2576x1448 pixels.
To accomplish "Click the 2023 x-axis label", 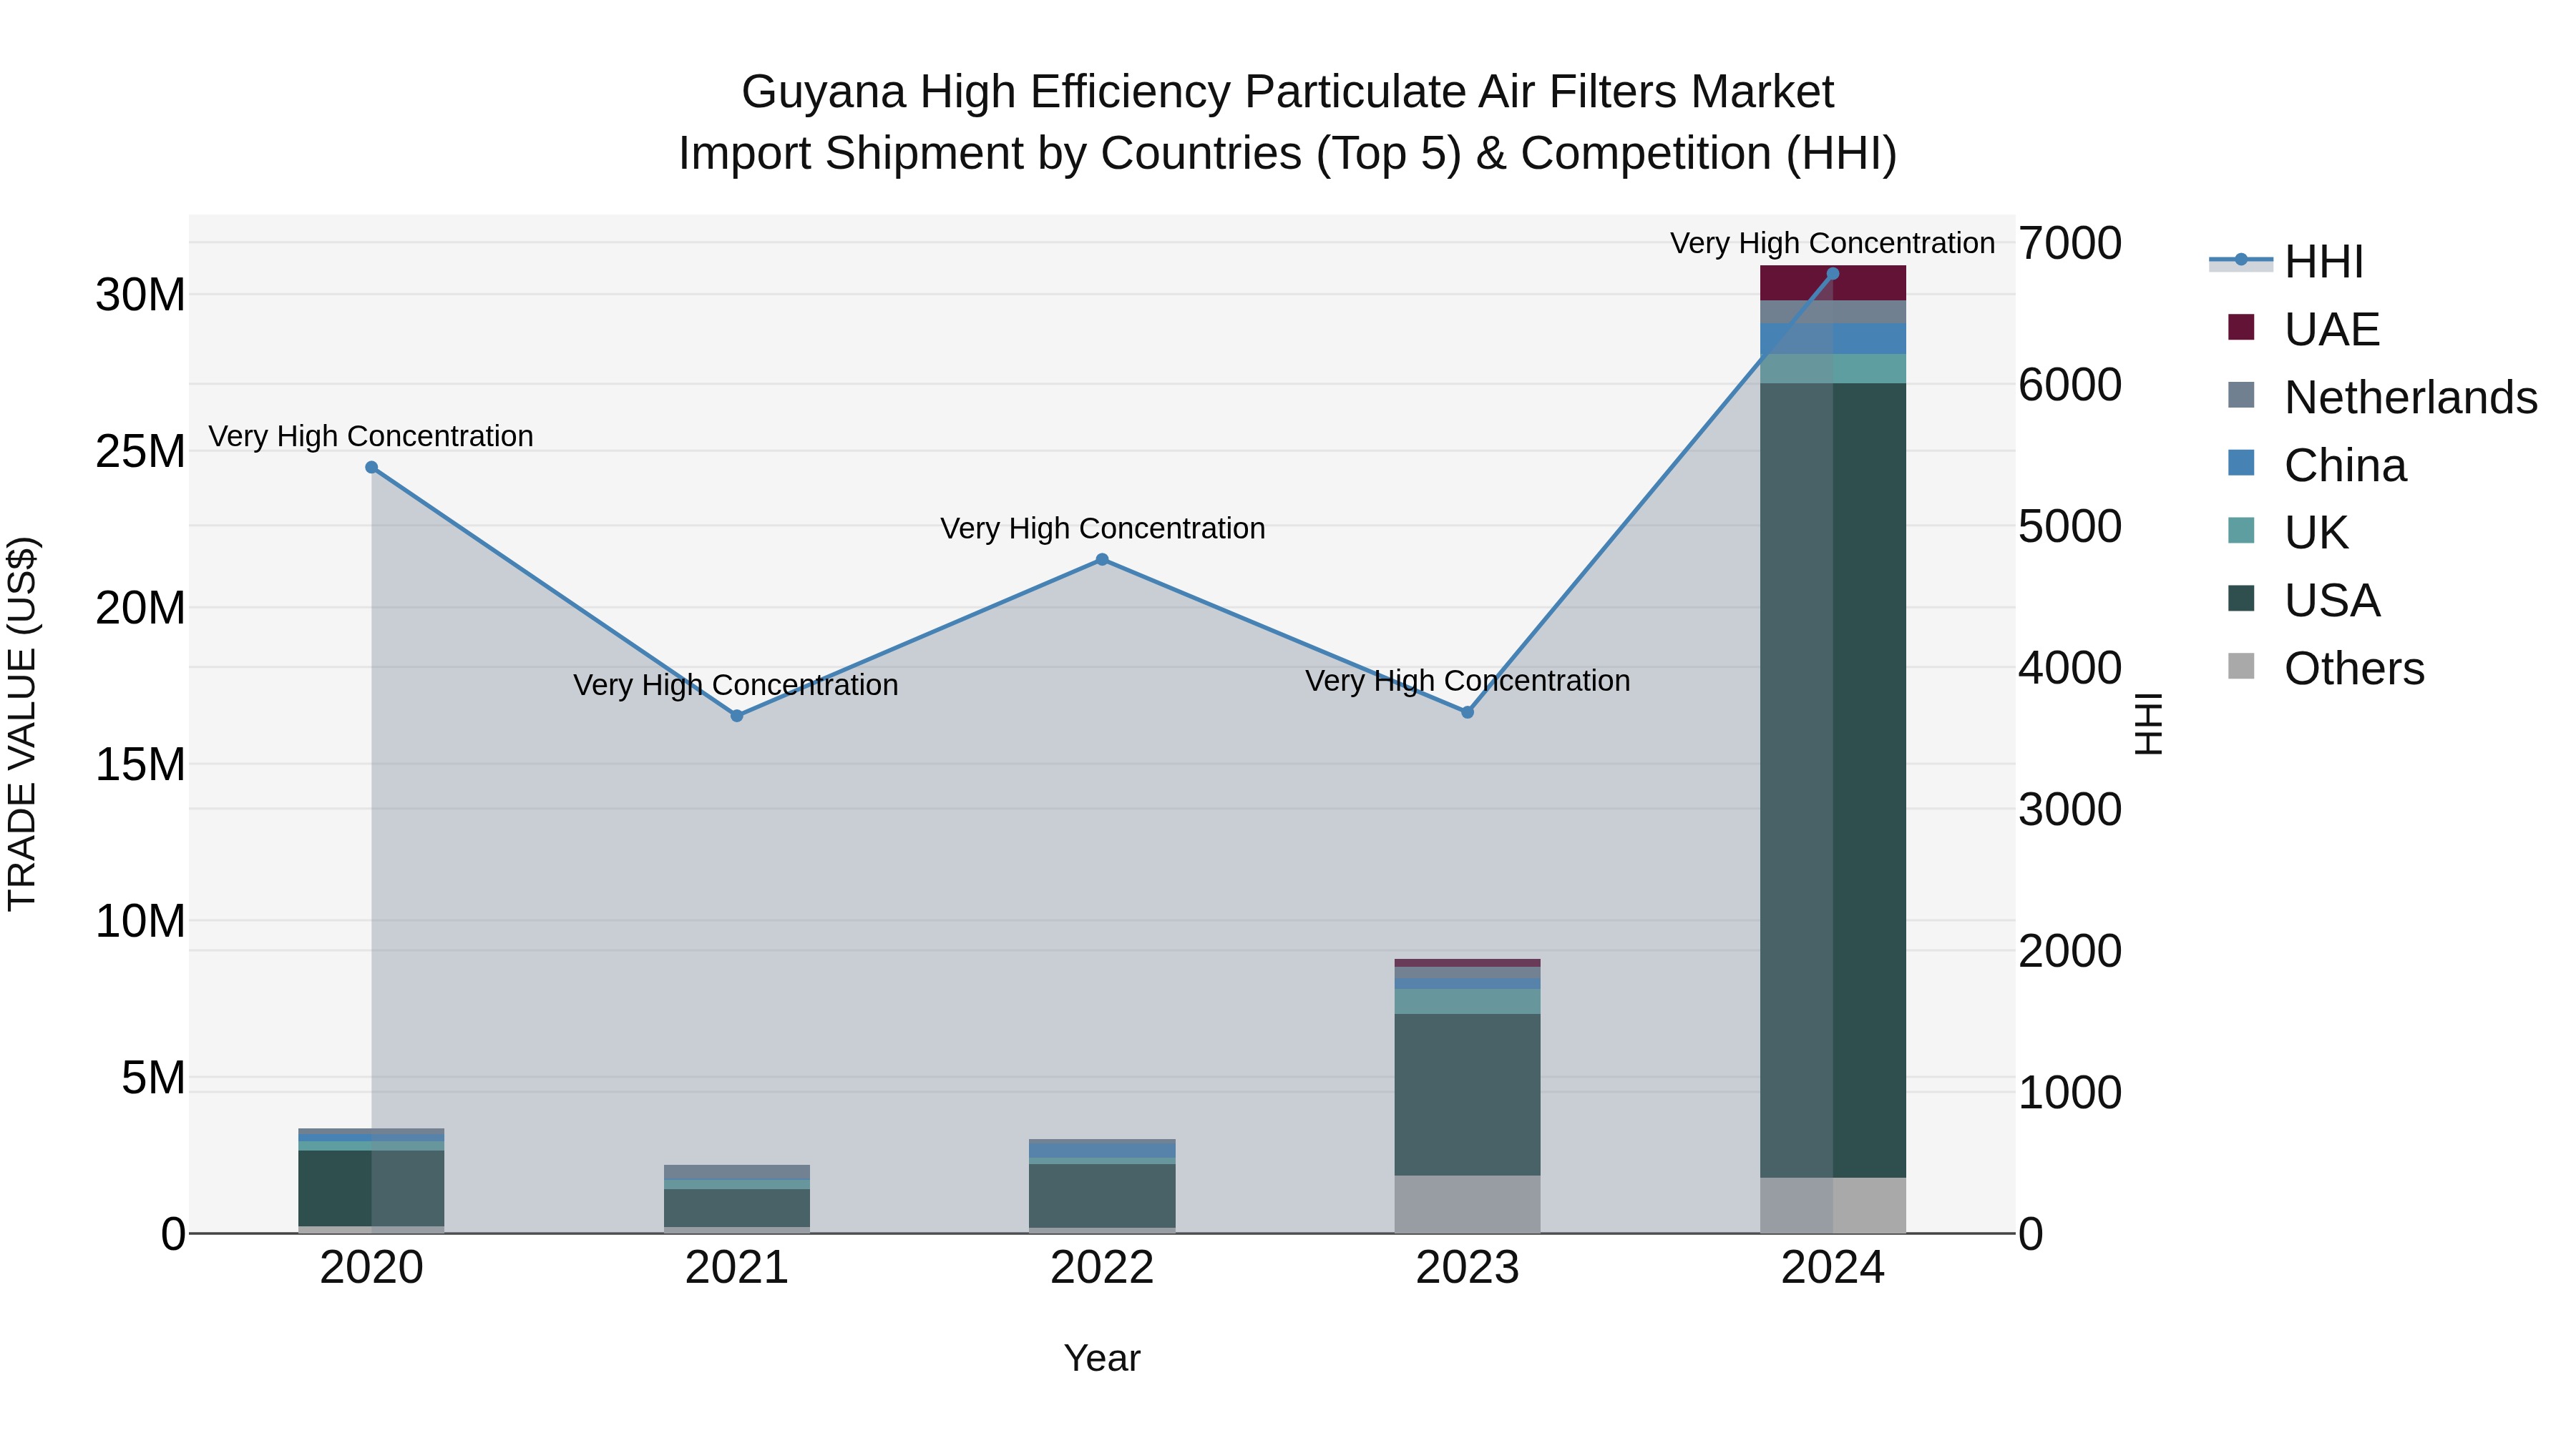I will coord(1468,1268).
